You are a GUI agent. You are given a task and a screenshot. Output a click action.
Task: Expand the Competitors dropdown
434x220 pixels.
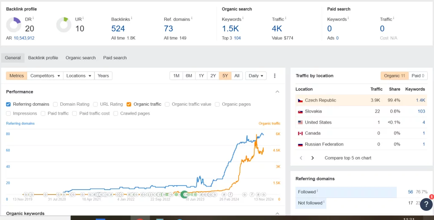pos(45,76)
